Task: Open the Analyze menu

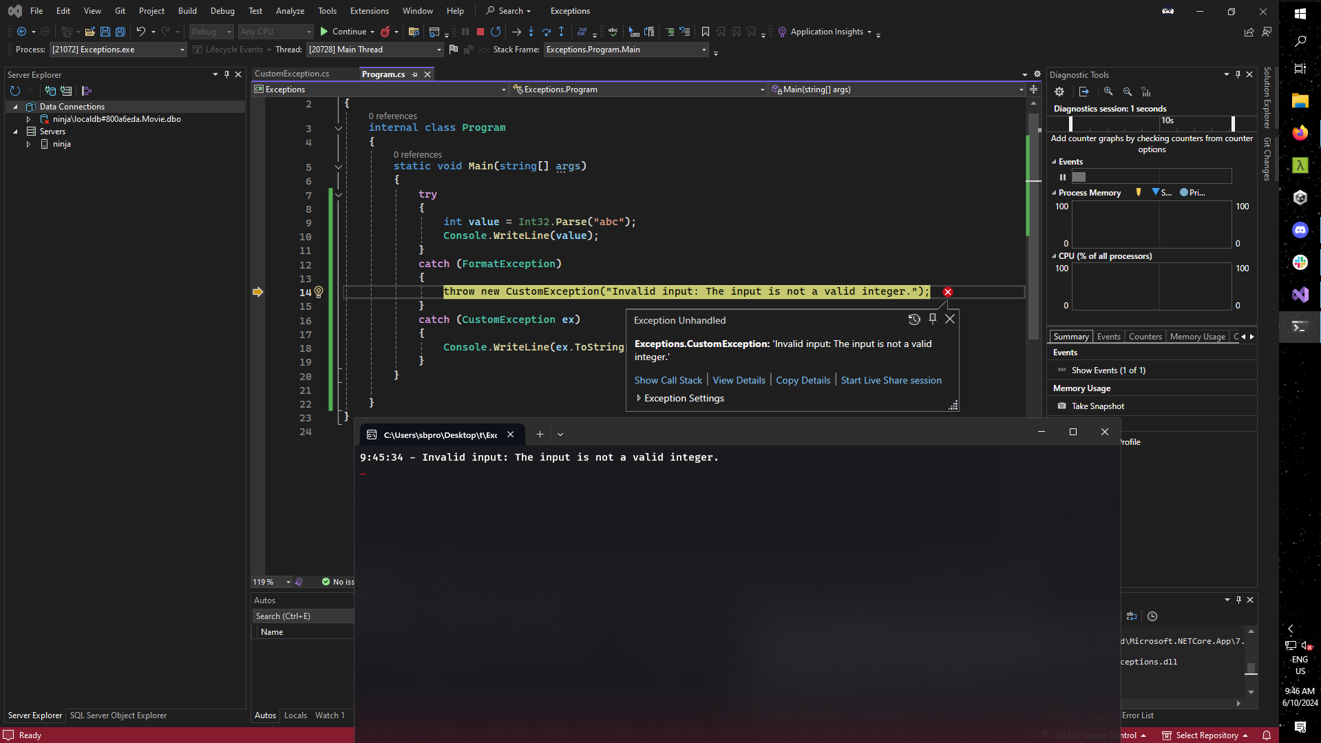Action: pos(290,11)
